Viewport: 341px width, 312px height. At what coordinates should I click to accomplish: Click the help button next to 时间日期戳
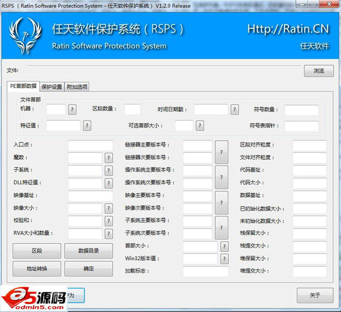[x=235, y=110]
